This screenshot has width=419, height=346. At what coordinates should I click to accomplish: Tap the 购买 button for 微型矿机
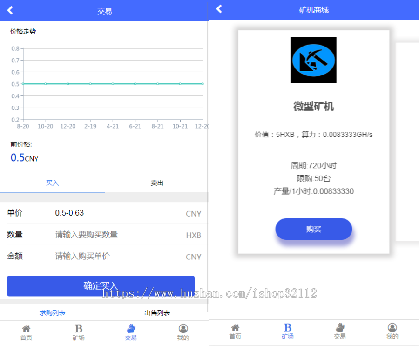click(x=313, y=229)
